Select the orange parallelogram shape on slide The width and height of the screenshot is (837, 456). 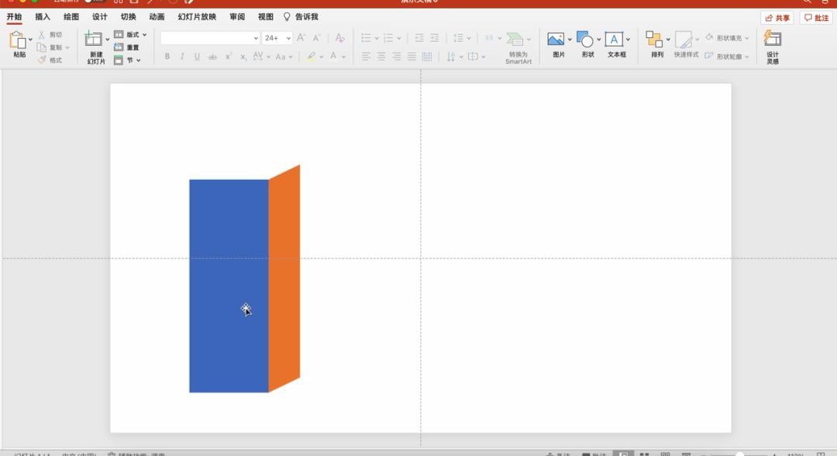[284, 279]
